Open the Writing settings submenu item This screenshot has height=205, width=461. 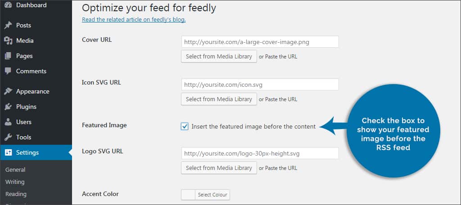pyautogui.click(x=15, y=182)
